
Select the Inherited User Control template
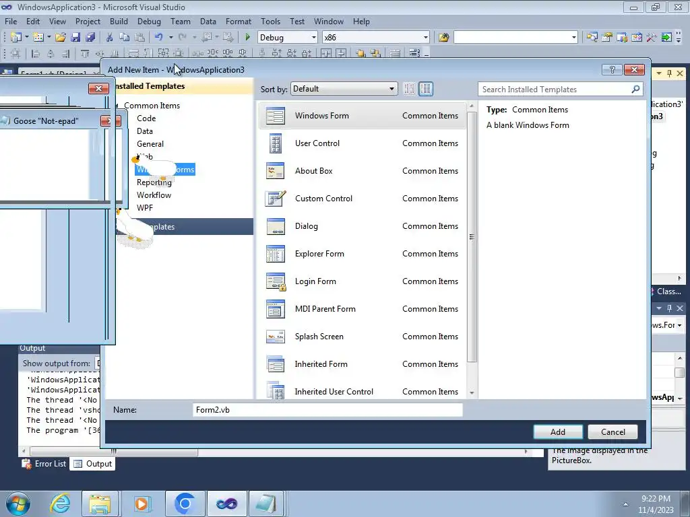point(362,390)
